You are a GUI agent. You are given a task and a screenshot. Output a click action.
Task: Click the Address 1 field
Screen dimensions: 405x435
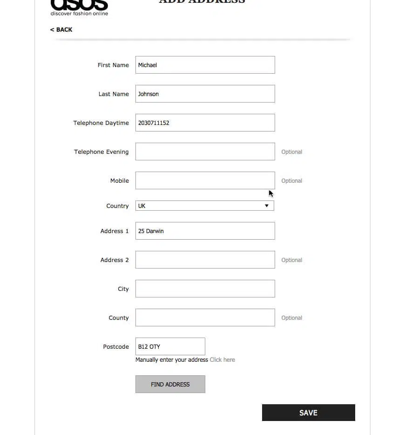(205, 231)
